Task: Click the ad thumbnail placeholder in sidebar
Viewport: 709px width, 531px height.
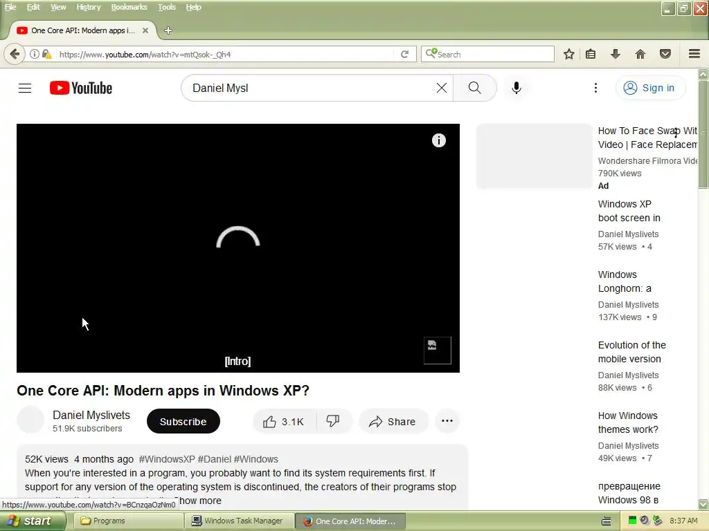Action: 534,156
